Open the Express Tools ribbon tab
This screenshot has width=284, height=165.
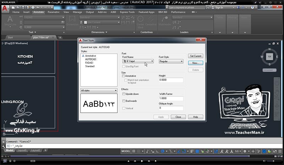click(127, 12)
